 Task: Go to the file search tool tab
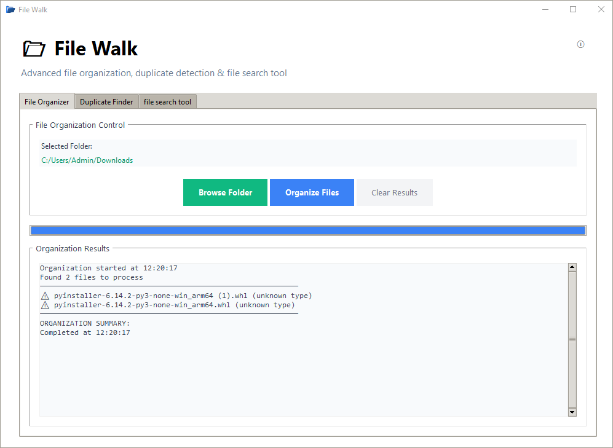point(167,102)
